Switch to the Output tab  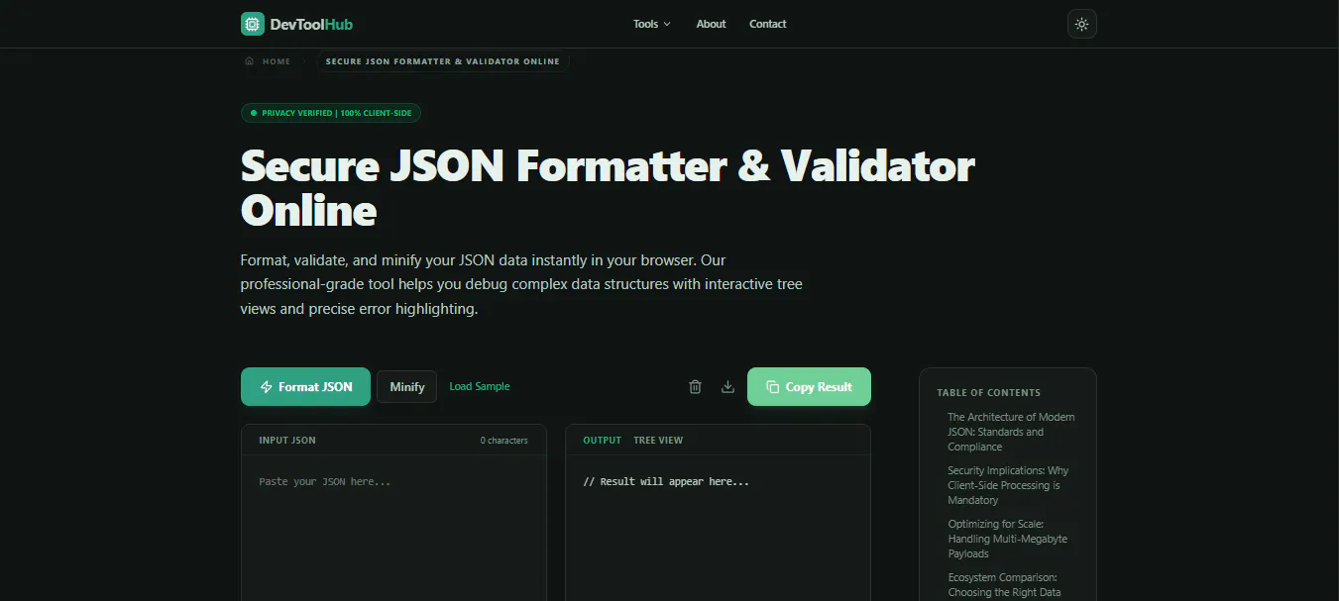coord(603,441)
